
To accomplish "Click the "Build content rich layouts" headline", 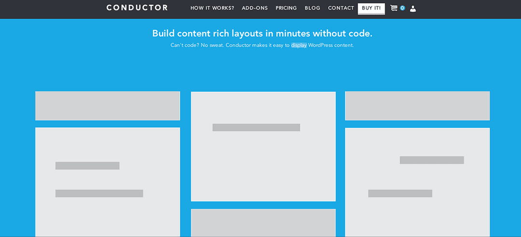I will [262, 33].
